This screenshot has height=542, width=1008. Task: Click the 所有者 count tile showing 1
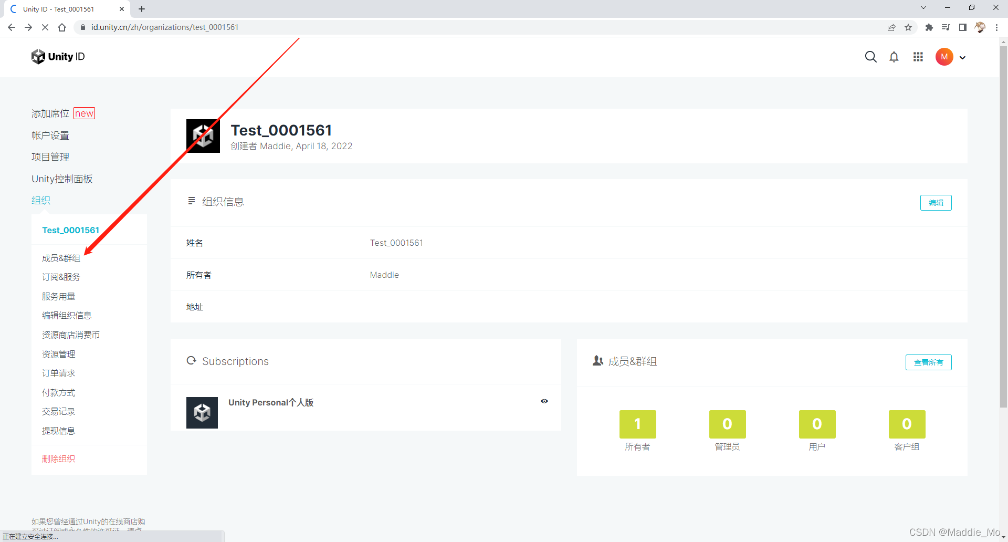[637, 424]
